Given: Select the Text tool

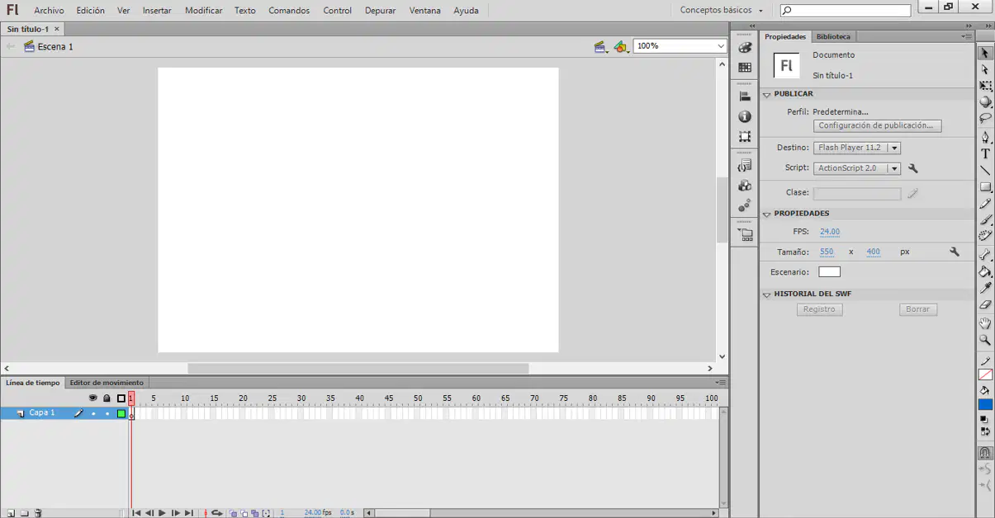Looking at the screenshot, I should click(985, 154).
